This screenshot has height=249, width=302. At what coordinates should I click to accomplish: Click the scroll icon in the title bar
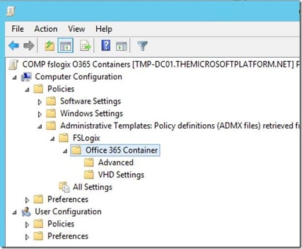10,11
